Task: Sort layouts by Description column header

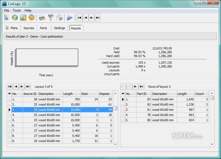Action: [50, 94]
